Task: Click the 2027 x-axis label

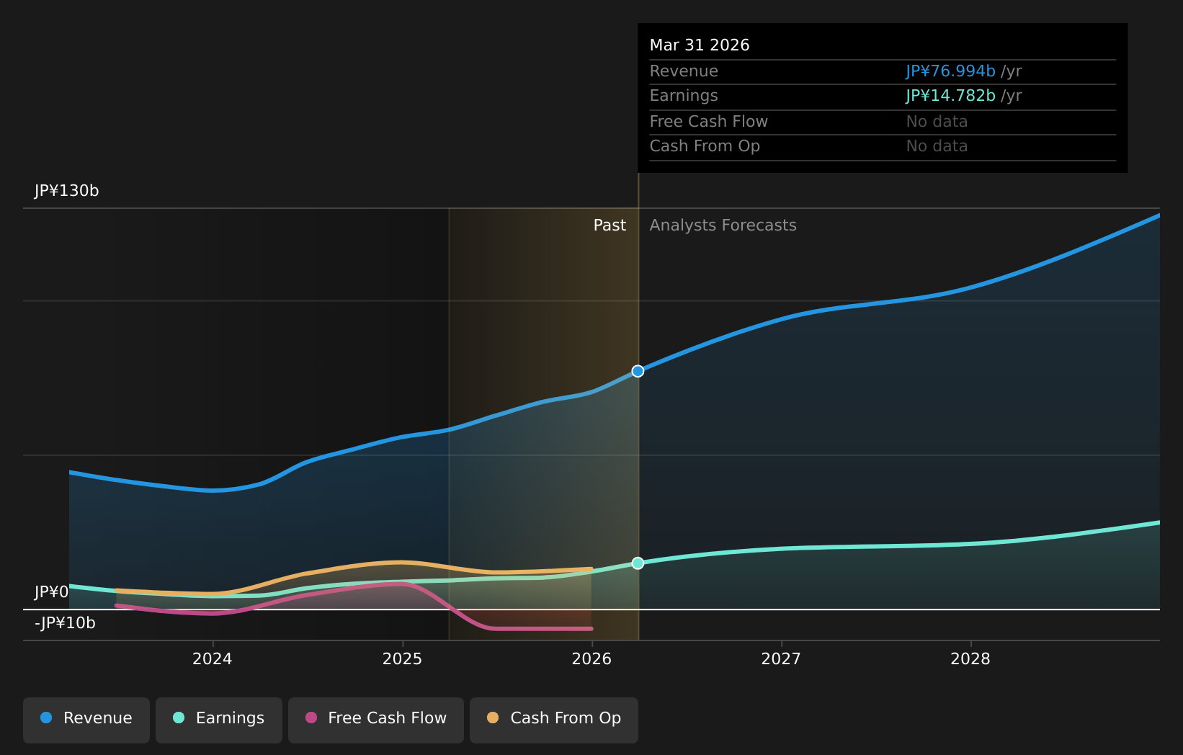Action: coord(781,659)
